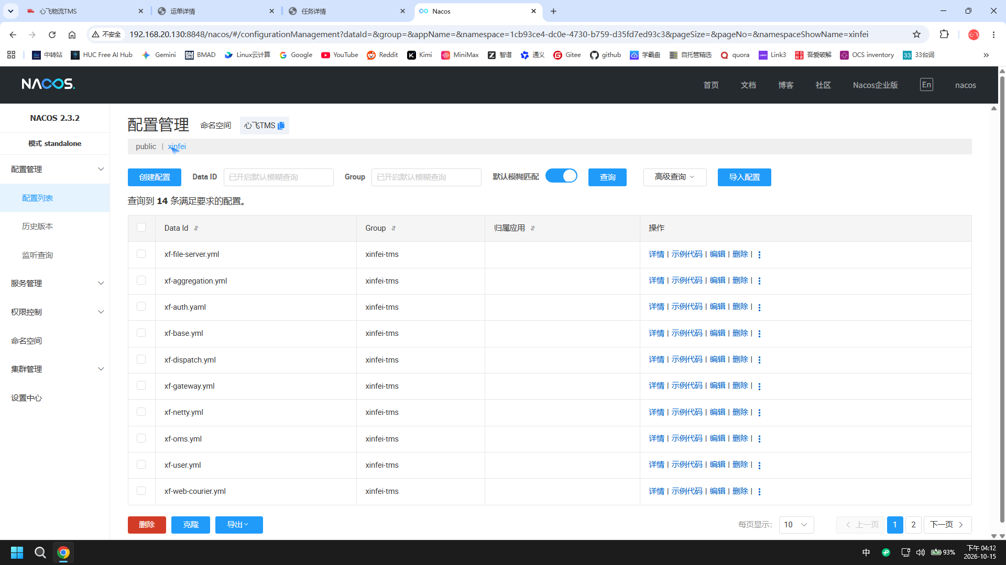Toggle the 默认模糊匹配 switch
1006x565 pixels.
point(561,176)
